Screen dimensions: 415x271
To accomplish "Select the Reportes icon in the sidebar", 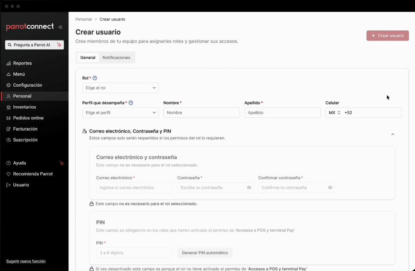I will coord(9,63).
